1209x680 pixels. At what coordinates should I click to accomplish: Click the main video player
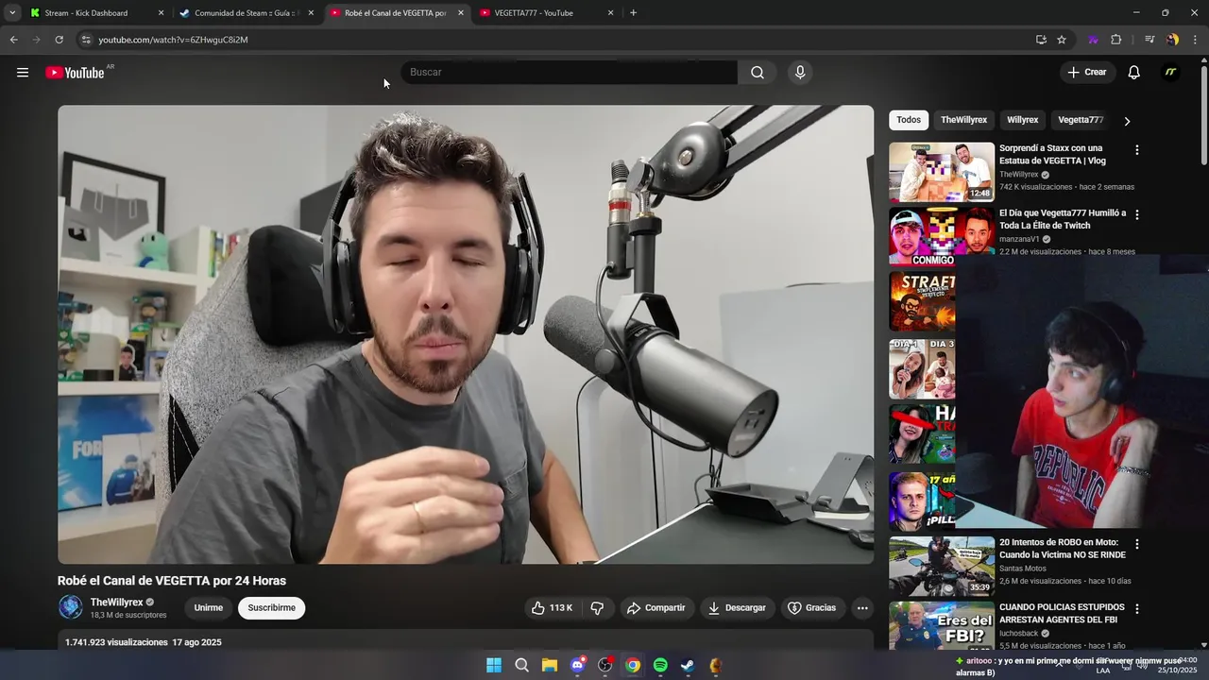466,334
